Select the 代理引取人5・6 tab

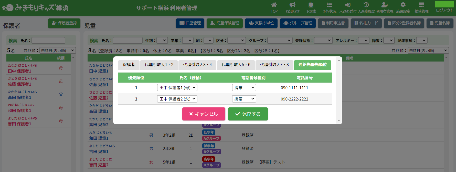coord(236,65)
